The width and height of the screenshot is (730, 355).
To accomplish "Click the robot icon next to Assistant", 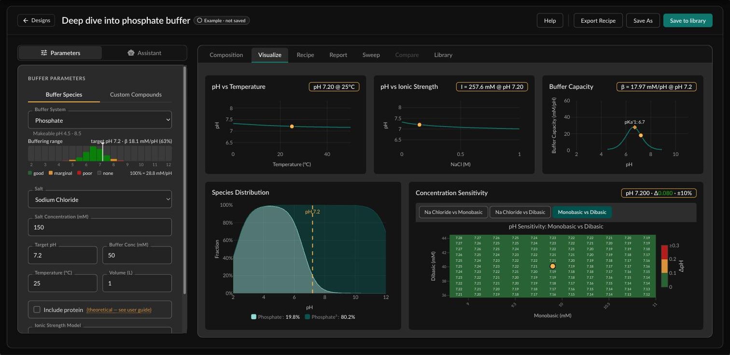I will [x=130, y=53].
